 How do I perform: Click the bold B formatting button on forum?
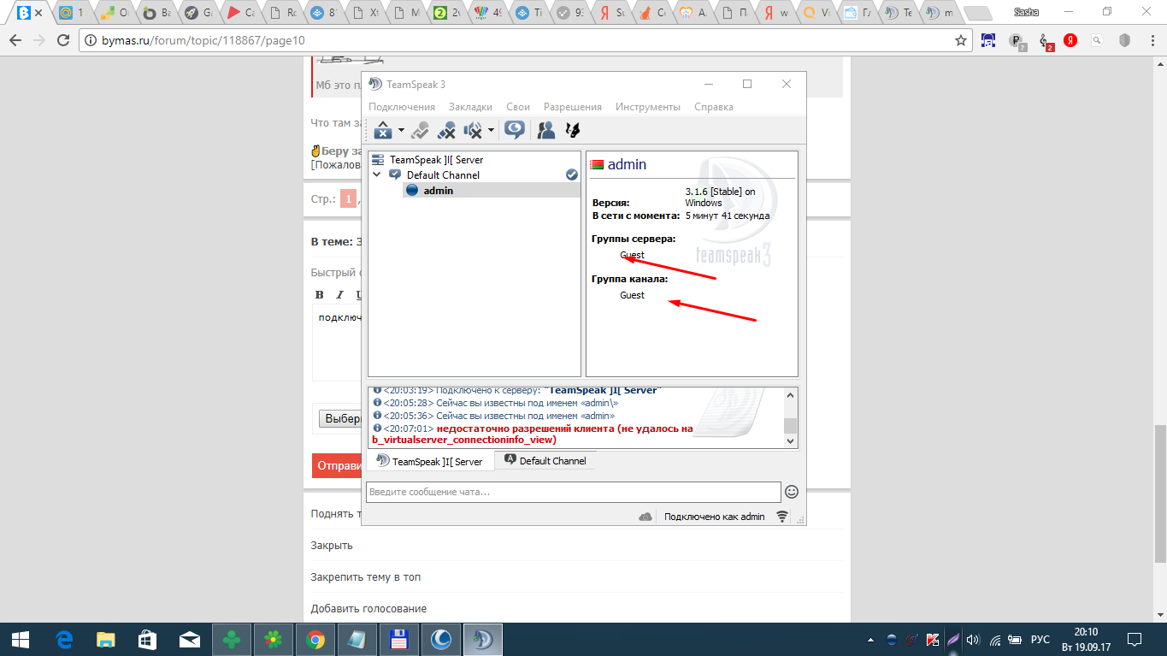tap(320, 295)
